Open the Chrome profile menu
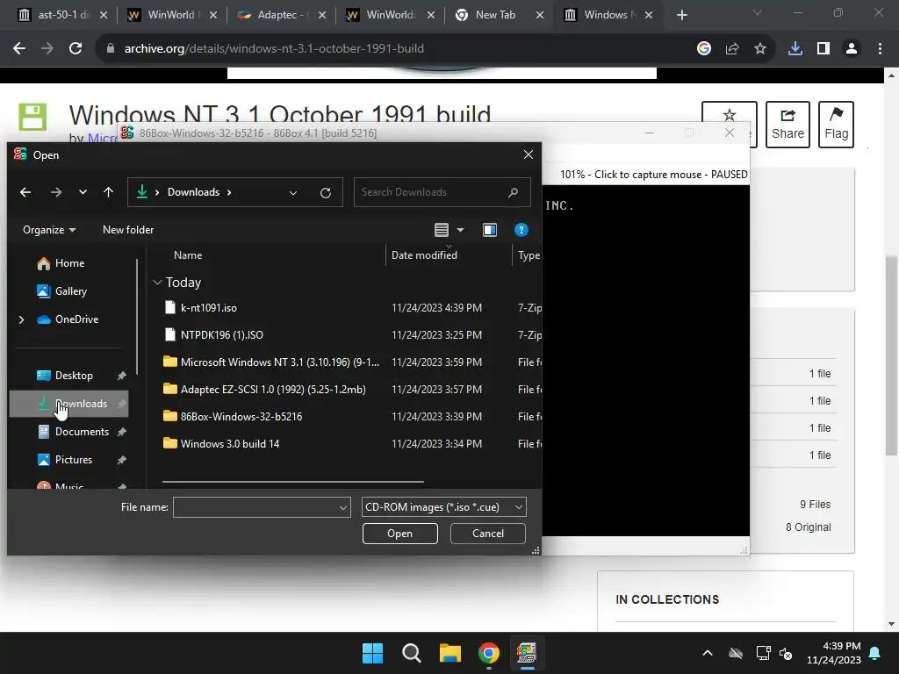 click(852, 49)
